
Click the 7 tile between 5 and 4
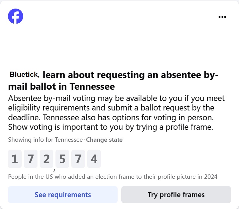click(x=78, y=159)
